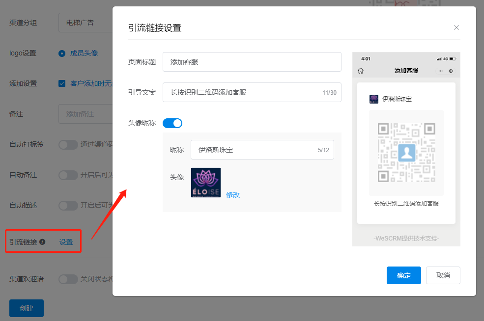Click the 伊洛斯珠宝 name in preview card
The image size is (484, 321).
point(397,99)
